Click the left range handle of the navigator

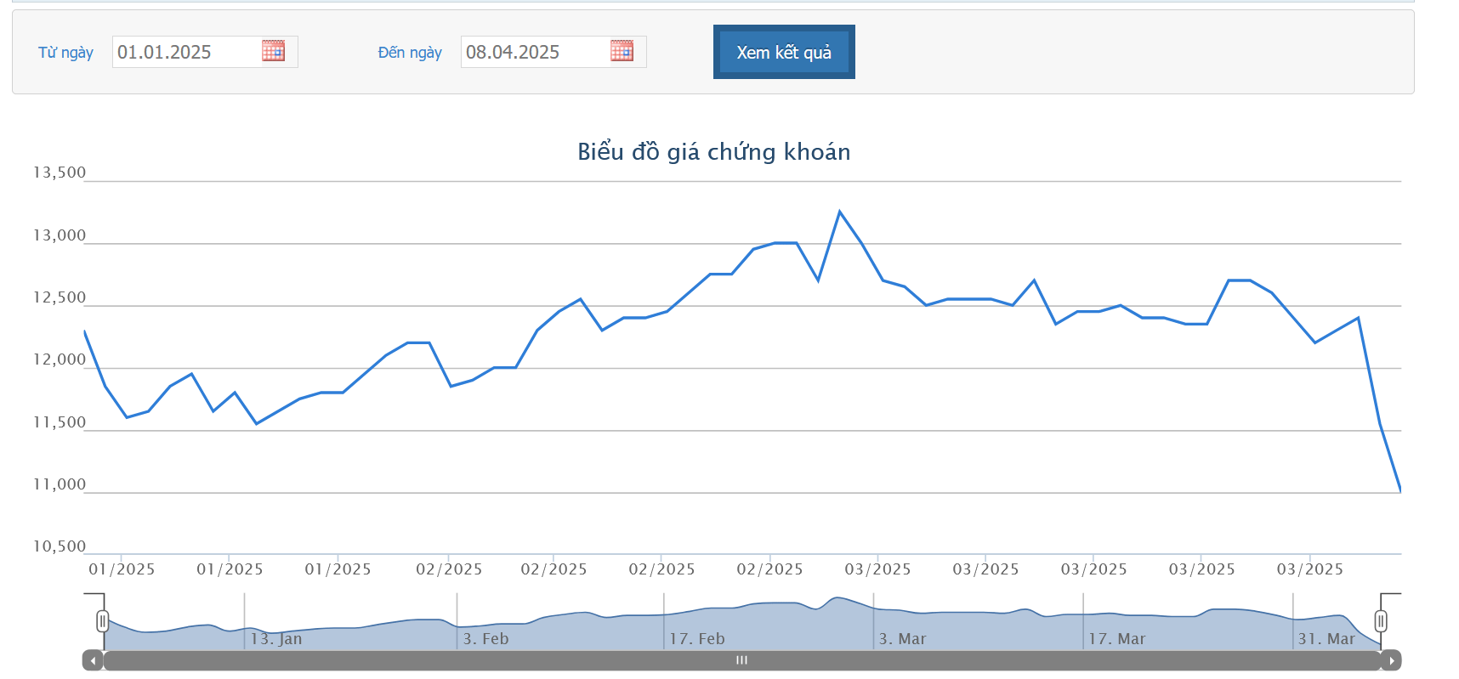tap(103, 621)
